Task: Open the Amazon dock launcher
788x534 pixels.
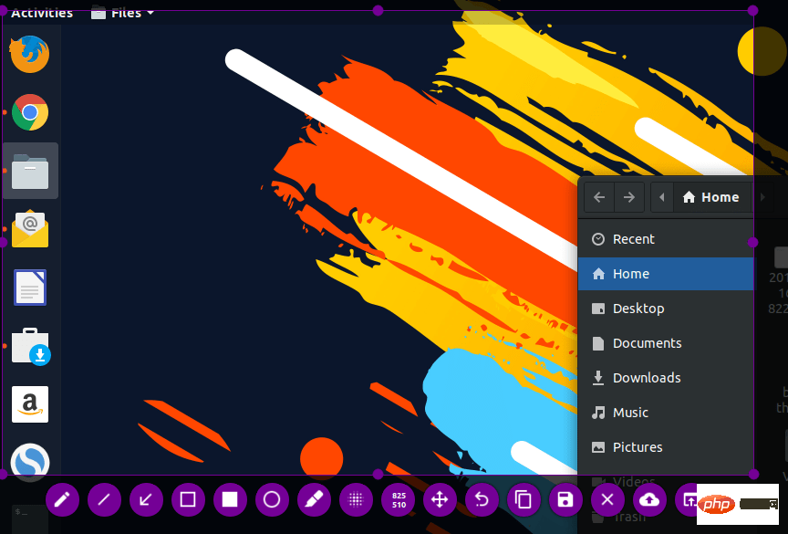Action: (30, 404)
